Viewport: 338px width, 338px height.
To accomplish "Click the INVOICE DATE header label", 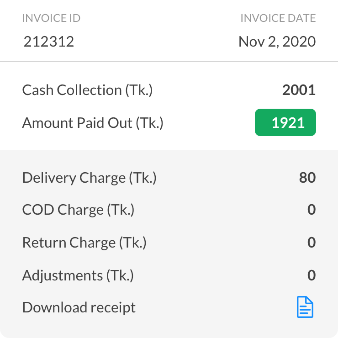I will point(278,18).
